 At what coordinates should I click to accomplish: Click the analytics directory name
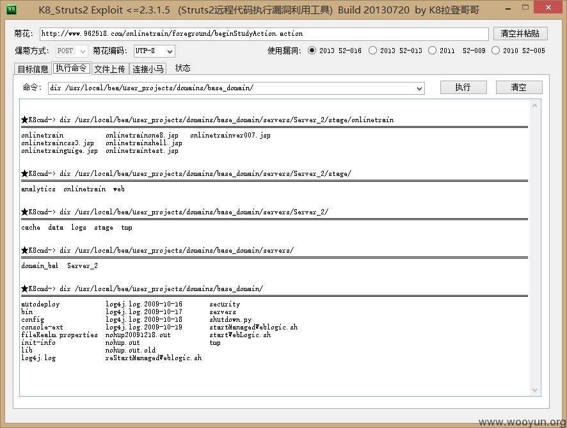(38, 189)
